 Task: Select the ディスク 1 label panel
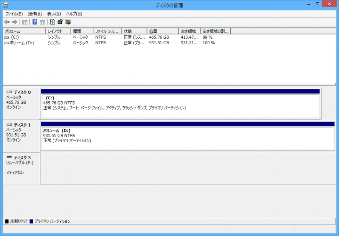tap(22, 136)
